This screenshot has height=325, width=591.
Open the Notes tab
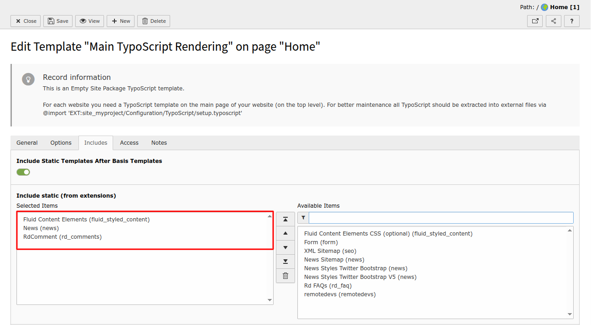click(159, 142)
